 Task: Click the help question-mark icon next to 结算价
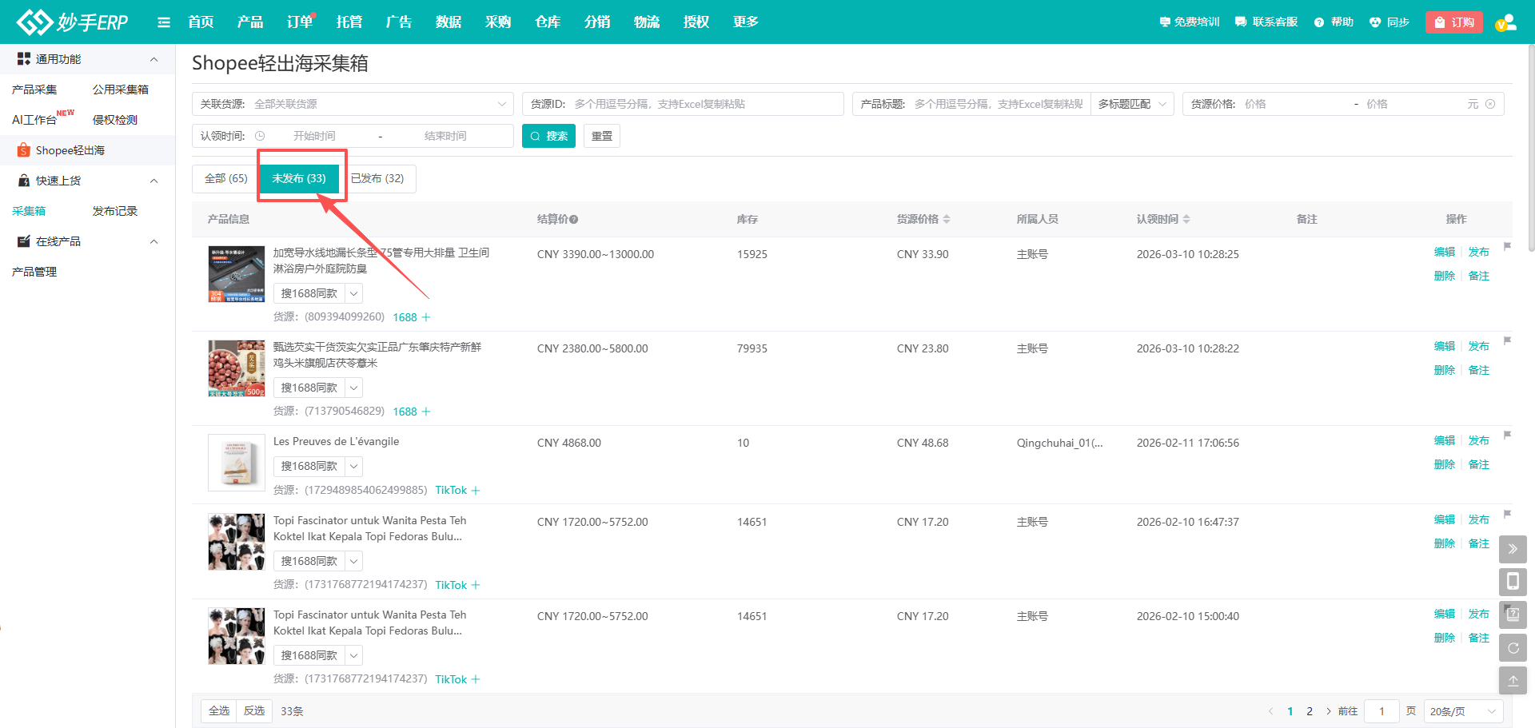tap(574, 220)
